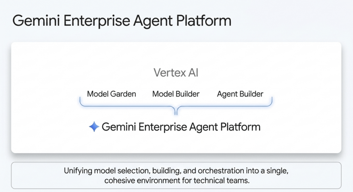Click the word single in the caption
This screenshot has height=192, width=353.
coord(279,170)
